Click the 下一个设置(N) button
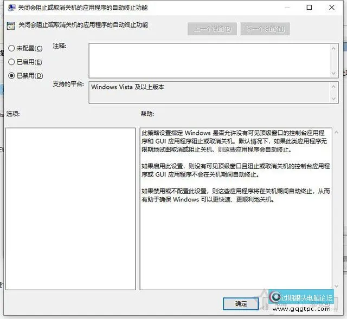 point(265,29)
